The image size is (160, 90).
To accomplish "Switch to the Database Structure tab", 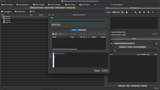I will 36,8.
